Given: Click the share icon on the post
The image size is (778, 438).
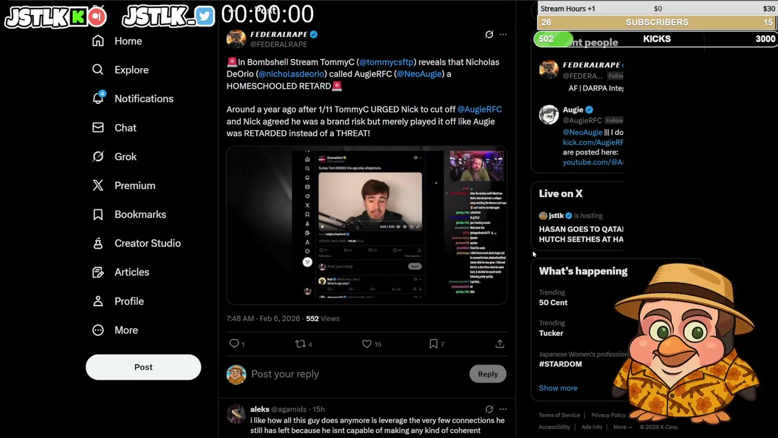Looking at the screenshot, I should tap(500, 344).
